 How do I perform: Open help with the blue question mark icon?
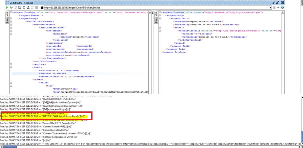282,8
